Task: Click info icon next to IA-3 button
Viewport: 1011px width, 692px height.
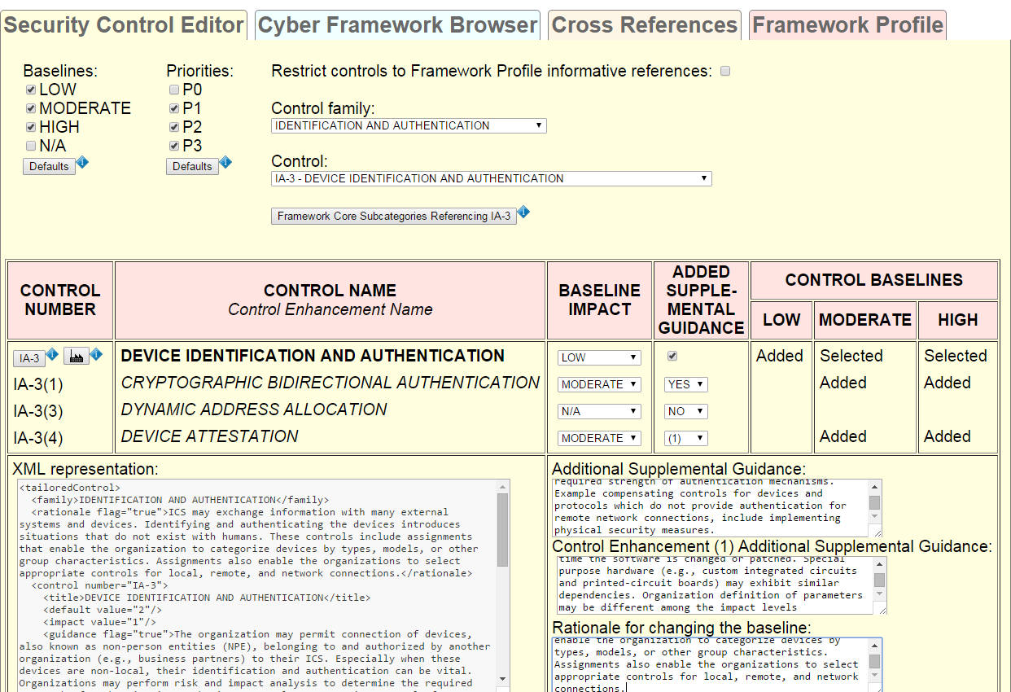Action: click(x=52, y=355)
